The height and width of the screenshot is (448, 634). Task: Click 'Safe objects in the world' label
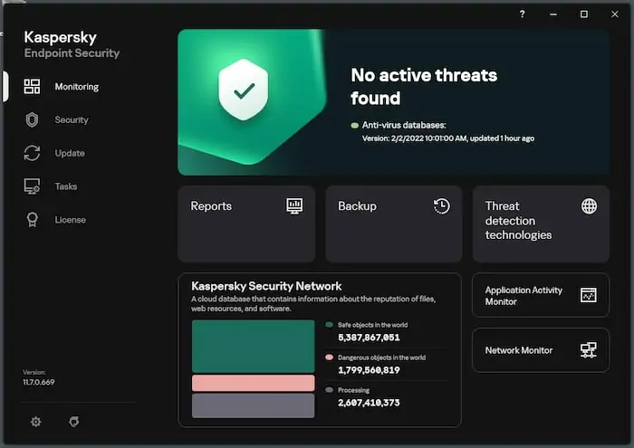click(x=373, y=325)
